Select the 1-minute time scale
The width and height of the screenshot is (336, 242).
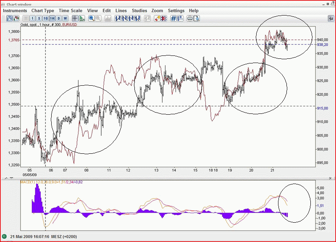point(32,18)
